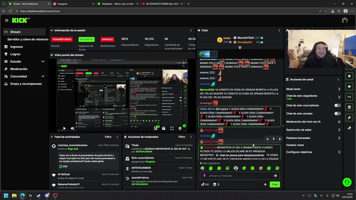Expand the chat leaderboard arrow
Viewport: 356px width, 200px height.
tap(240, 48)
